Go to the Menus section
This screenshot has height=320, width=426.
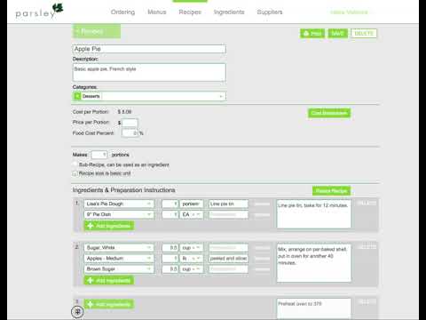(157, 12)
